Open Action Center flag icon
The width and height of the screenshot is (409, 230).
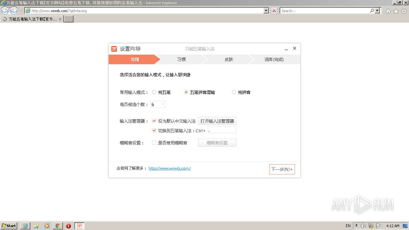point(379,226)
